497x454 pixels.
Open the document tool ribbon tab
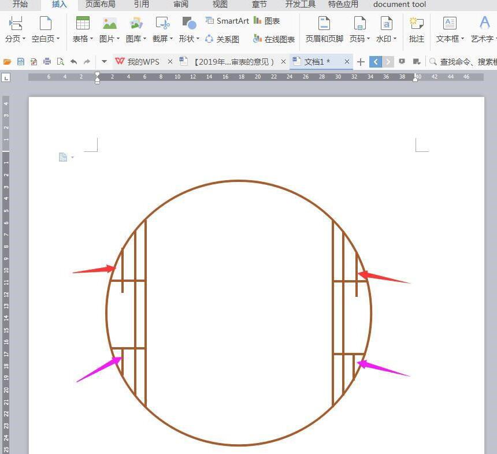point(399,4)
